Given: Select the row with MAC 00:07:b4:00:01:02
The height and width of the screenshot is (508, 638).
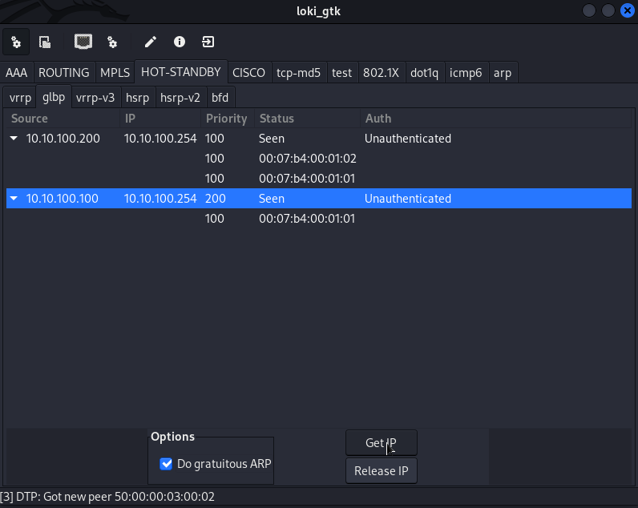Looking at the screenshot, I should coord(307,159).
